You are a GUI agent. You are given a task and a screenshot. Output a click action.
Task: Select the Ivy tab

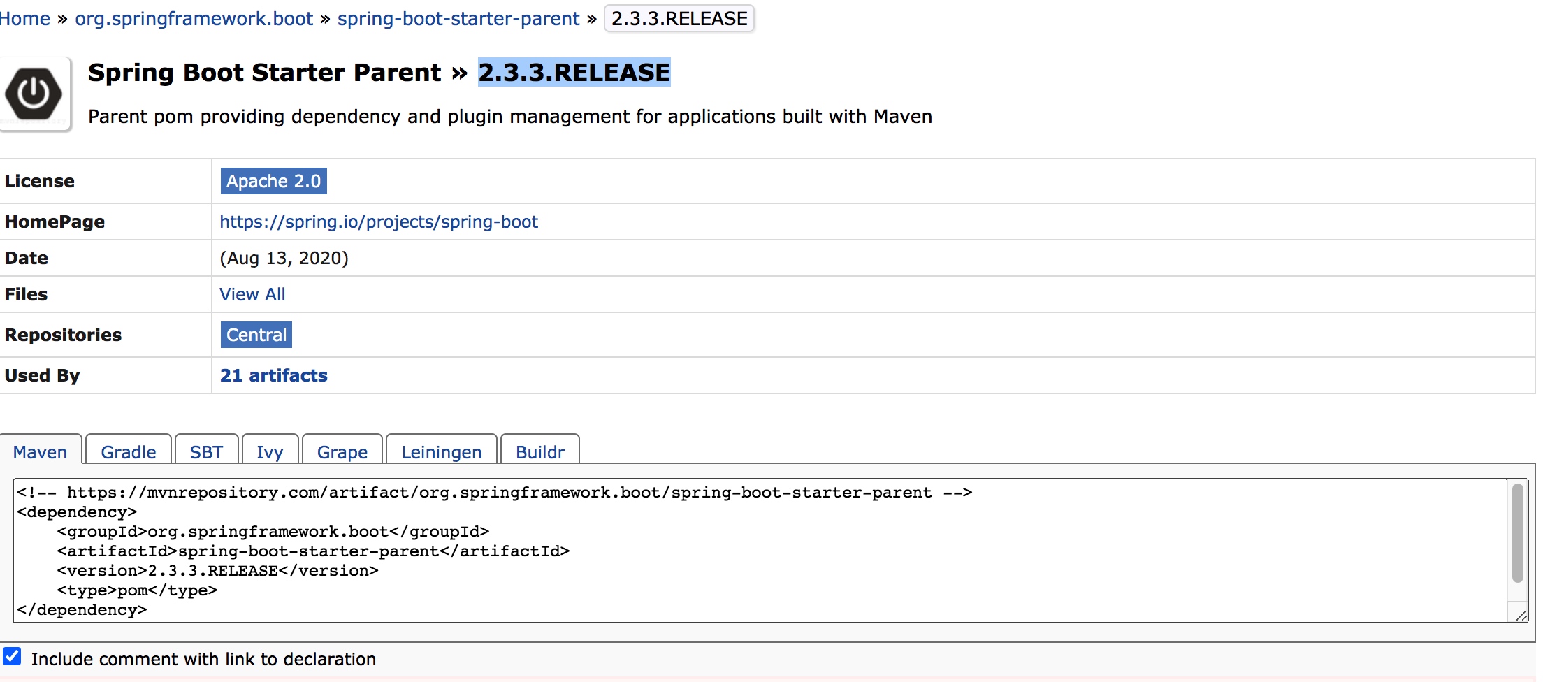pos(270,452)
